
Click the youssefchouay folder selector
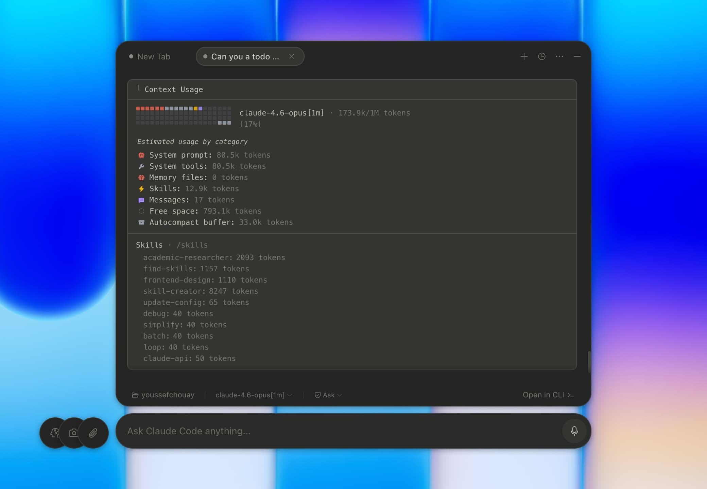[x=163, y=395]
